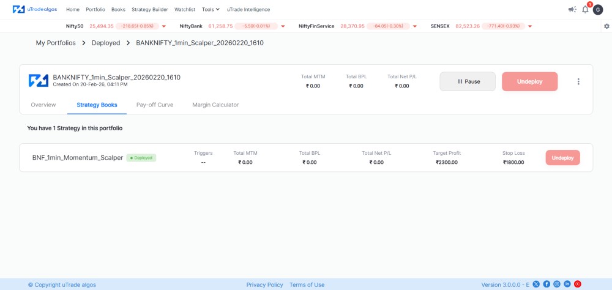Click the portfolio logo beside BANKNIFTY_1min_Scalper
The height and width of the screenshot is (290, 612).
38,80
